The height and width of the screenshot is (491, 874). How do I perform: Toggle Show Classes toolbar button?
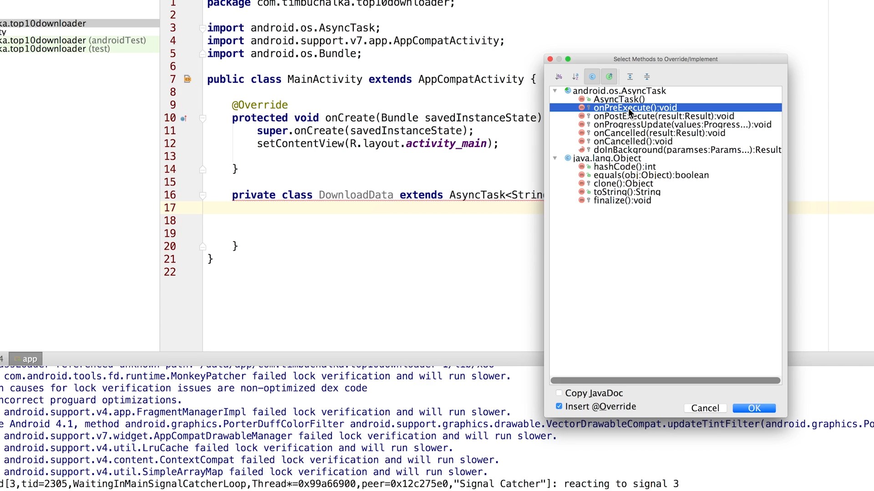click(x=592, y=77)
